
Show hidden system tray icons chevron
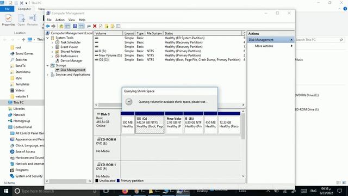[x=268, y=191]
